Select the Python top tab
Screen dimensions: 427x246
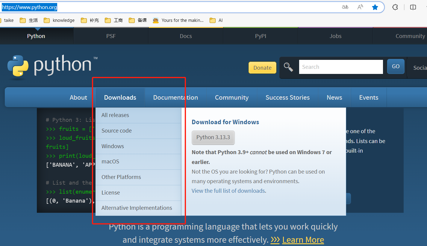[x=36, y=36]
